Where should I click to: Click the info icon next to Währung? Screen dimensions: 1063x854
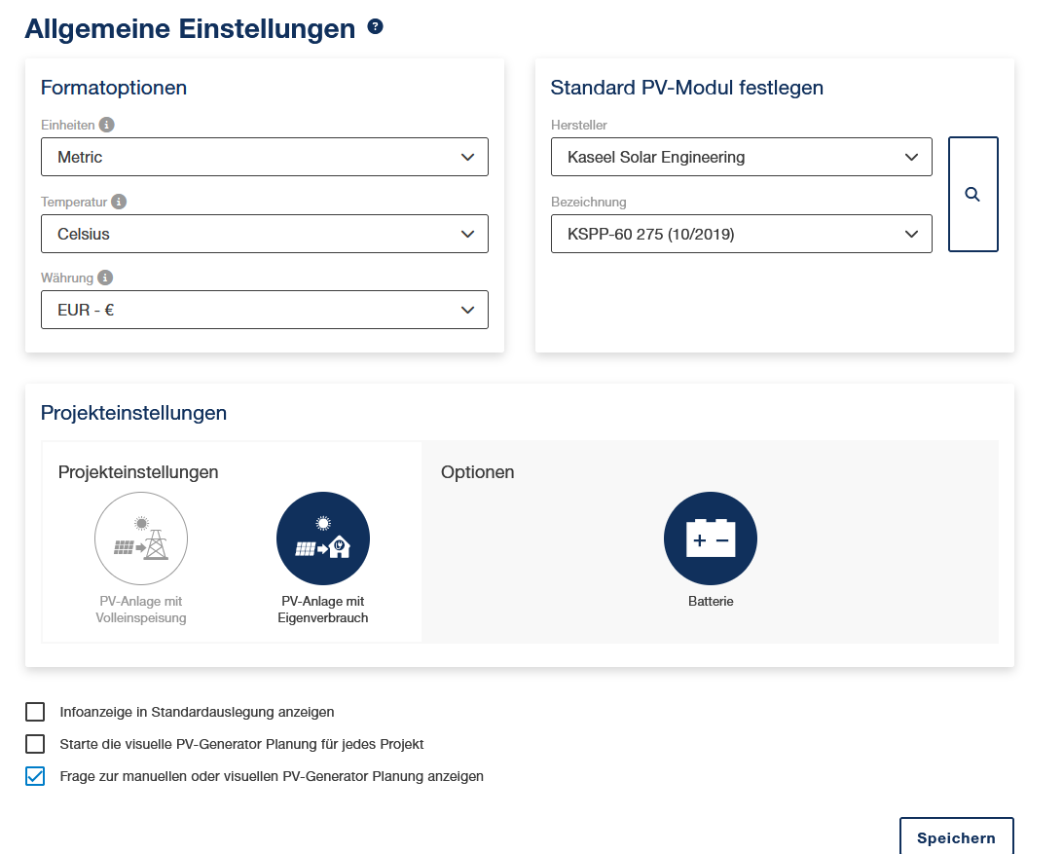tap(105, 278)
